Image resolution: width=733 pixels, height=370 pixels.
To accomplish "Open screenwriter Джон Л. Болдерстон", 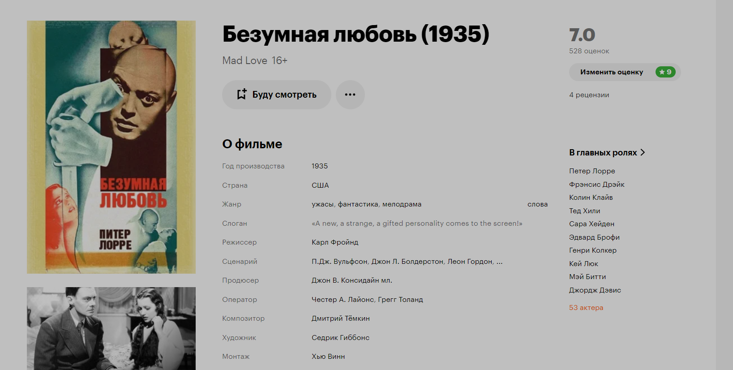I will point(407,262).
